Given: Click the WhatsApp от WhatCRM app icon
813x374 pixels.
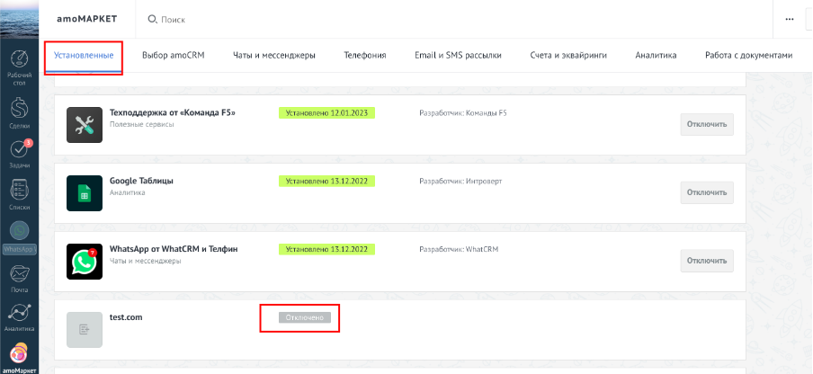Looking at the screenshot, I should [85, 262].
